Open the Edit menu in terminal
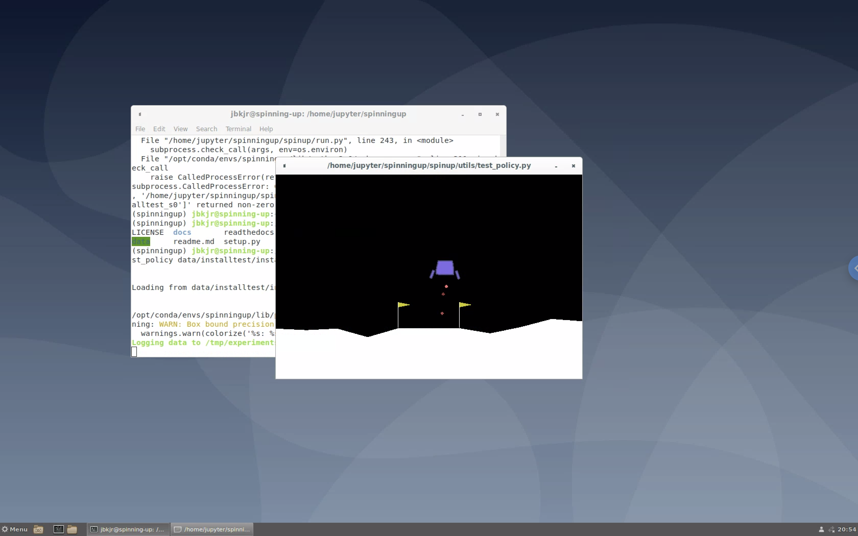This screenshot has height=536, width=858. (159, 129)
